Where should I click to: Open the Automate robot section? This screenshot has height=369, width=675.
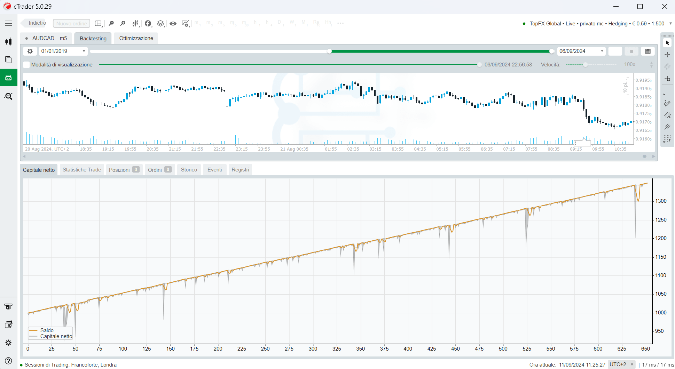click(8, 78)
